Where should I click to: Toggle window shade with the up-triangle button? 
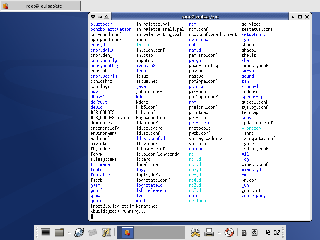106,17
